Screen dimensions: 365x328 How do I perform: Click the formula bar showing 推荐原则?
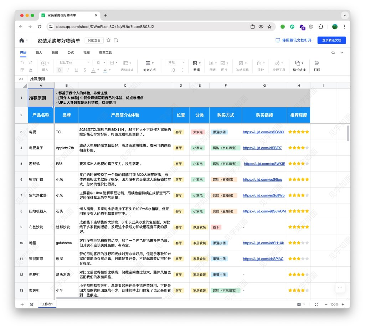click(189, 79)
